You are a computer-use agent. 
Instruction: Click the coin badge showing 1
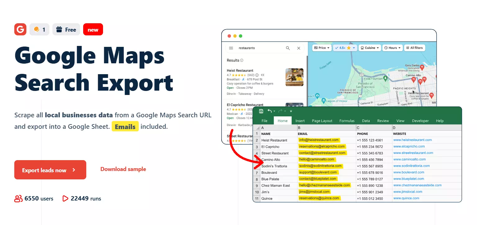39,29
